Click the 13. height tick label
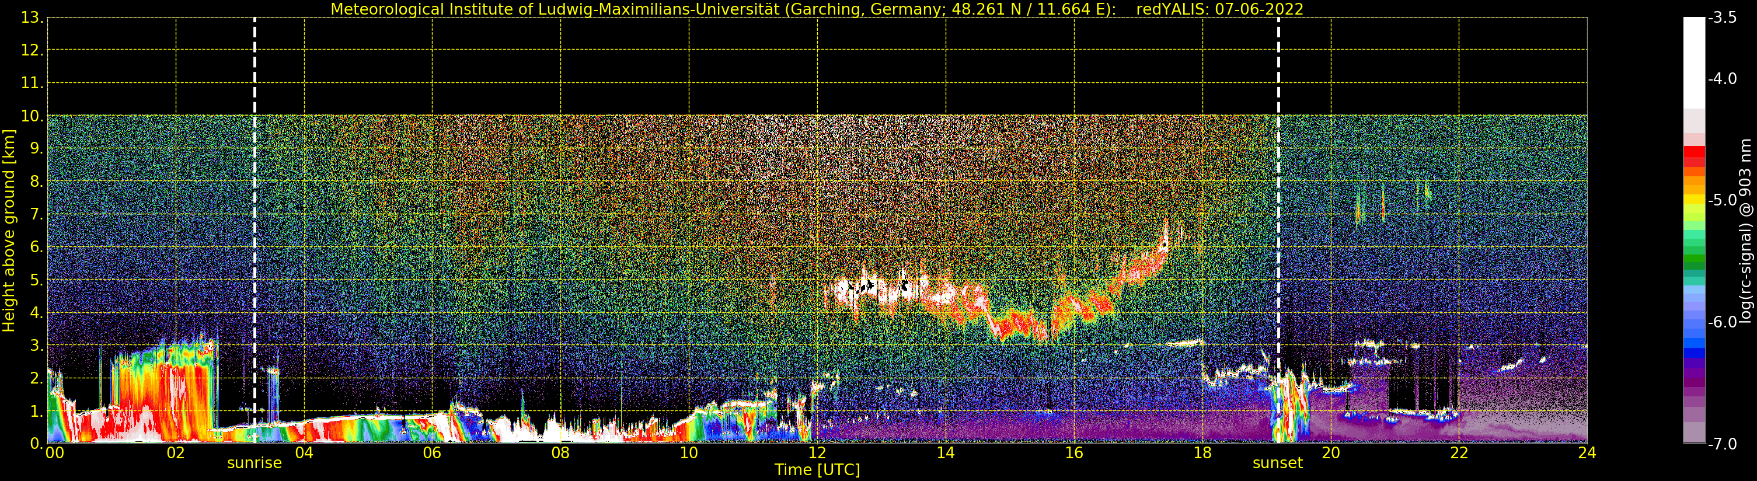Image resolution: width=1757 pixels, height=481 pixels. point(32,18)
